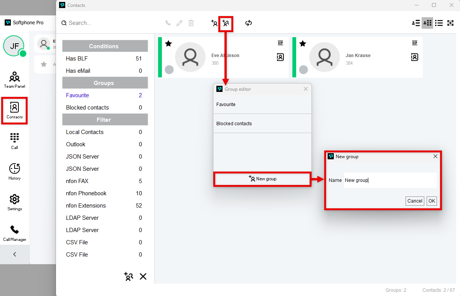Screen dimensions: 460x296
Task: Click the Filter section header
Action: click(x=105, y=119)
